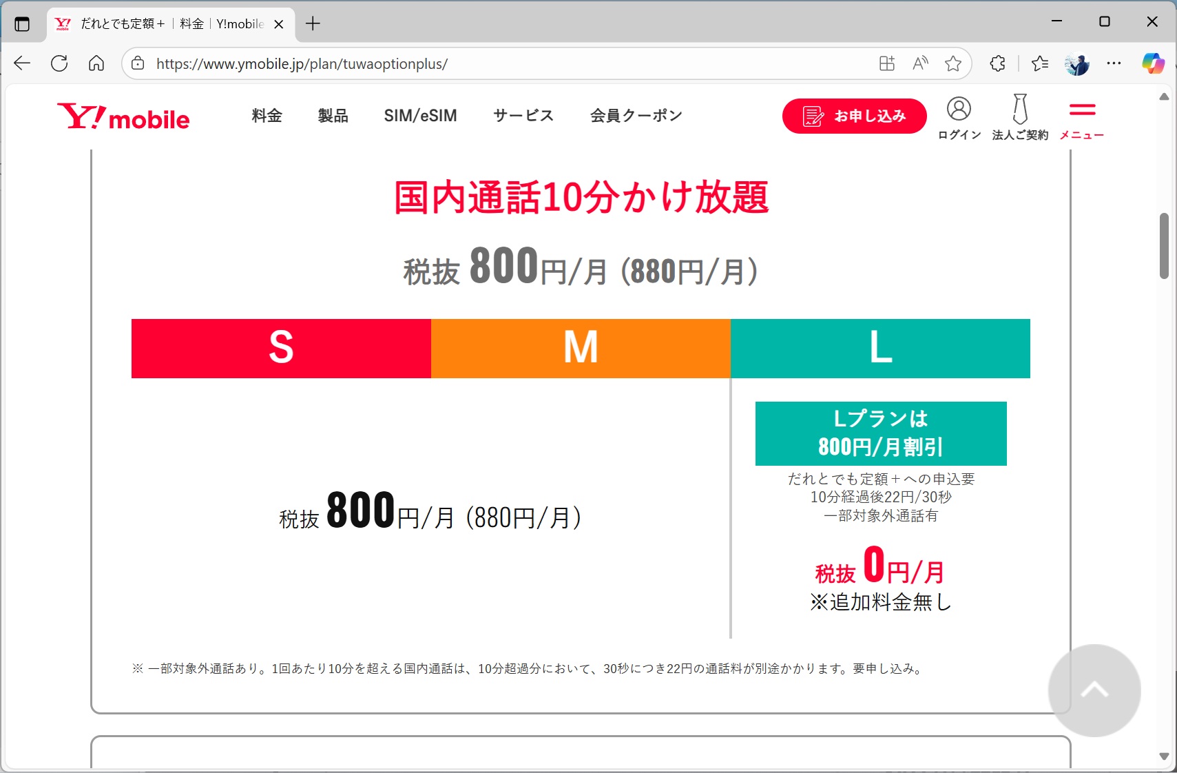Click the browser profile avatar
This screenshot has height=773, width=1177.
[x=1077, y=63]
